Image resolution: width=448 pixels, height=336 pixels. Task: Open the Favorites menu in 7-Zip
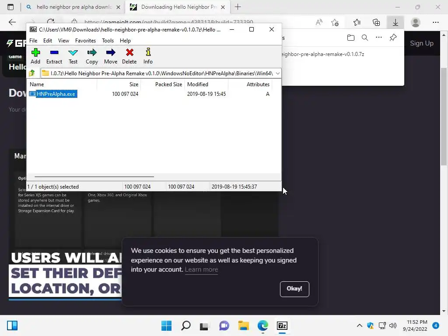click(x=85, y=41)
